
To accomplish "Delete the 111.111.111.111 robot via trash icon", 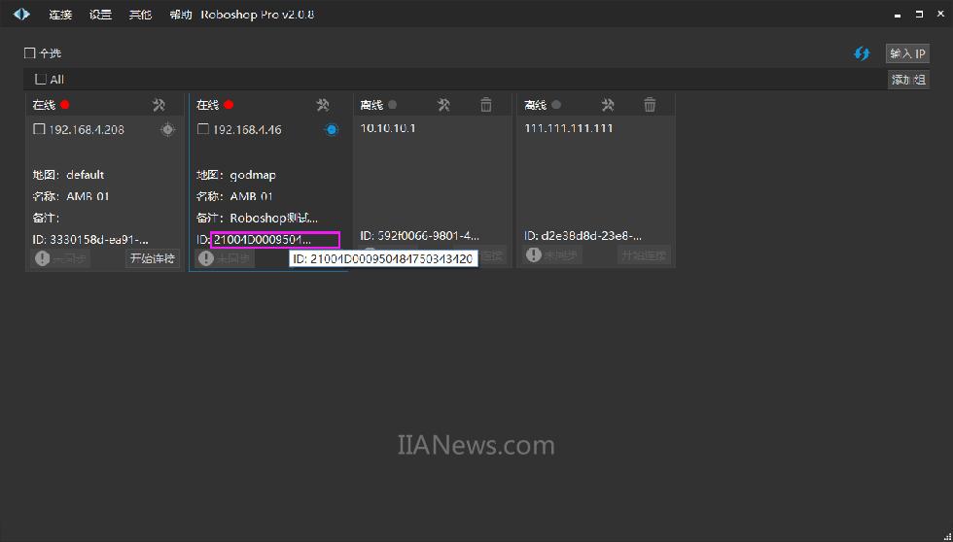I will pyautogui.click(x=651, y=105).
